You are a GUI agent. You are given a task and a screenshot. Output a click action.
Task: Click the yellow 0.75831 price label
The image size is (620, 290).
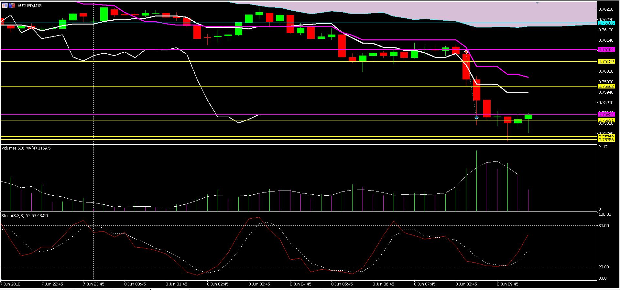pos(606,120)
